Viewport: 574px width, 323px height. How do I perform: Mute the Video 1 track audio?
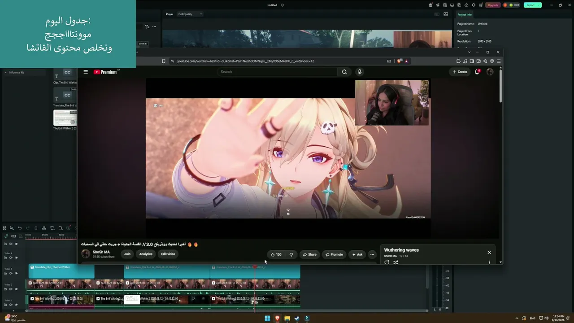11,305
